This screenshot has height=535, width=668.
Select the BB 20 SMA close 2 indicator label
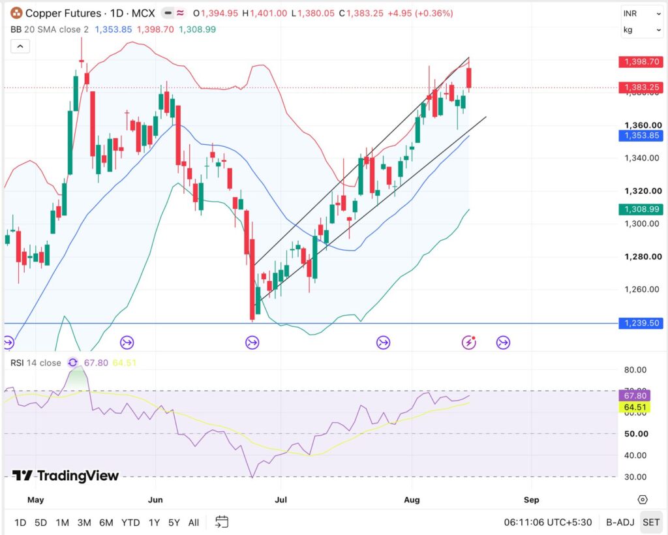(x=50, y=29)
